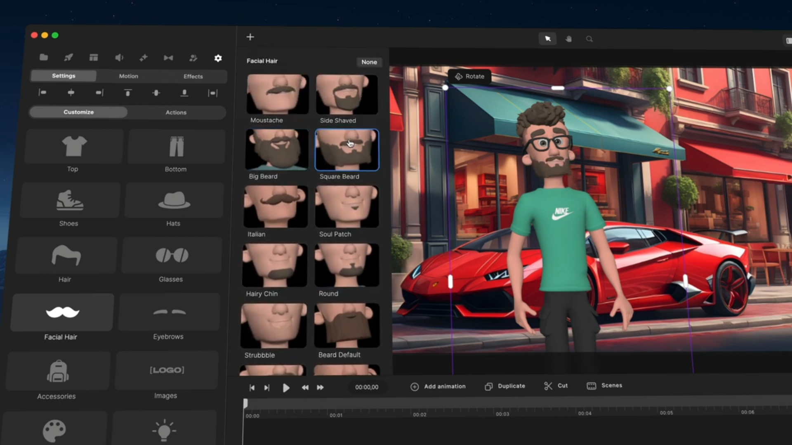The image size is (792, 445).
Task: Choose the Strubbble facial hair style
Action: (x=273, y=326)
